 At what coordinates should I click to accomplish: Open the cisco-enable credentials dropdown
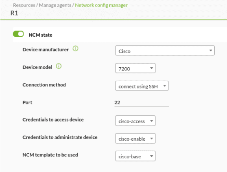click(135, 138)
